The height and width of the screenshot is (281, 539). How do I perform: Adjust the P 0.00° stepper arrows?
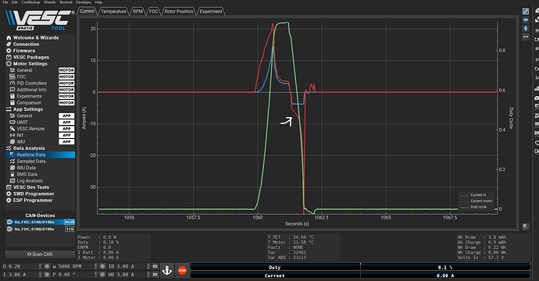tap(95, 275)
